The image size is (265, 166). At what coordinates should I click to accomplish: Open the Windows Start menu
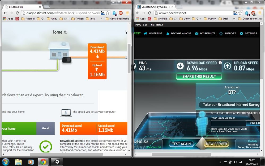5,162
